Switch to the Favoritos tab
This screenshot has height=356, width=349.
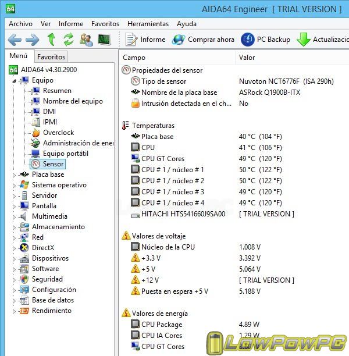click(51, 57)
